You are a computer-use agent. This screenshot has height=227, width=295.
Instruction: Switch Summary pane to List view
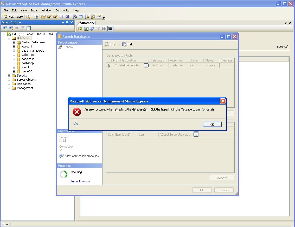click(x=104, y=29)
